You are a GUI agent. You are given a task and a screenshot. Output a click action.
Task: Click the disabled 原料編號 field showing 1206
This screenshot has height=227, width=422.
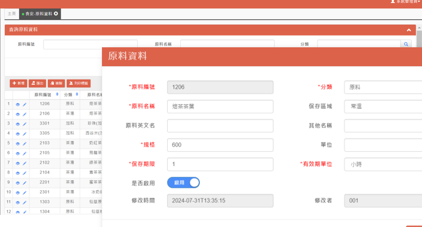point(220,87)
